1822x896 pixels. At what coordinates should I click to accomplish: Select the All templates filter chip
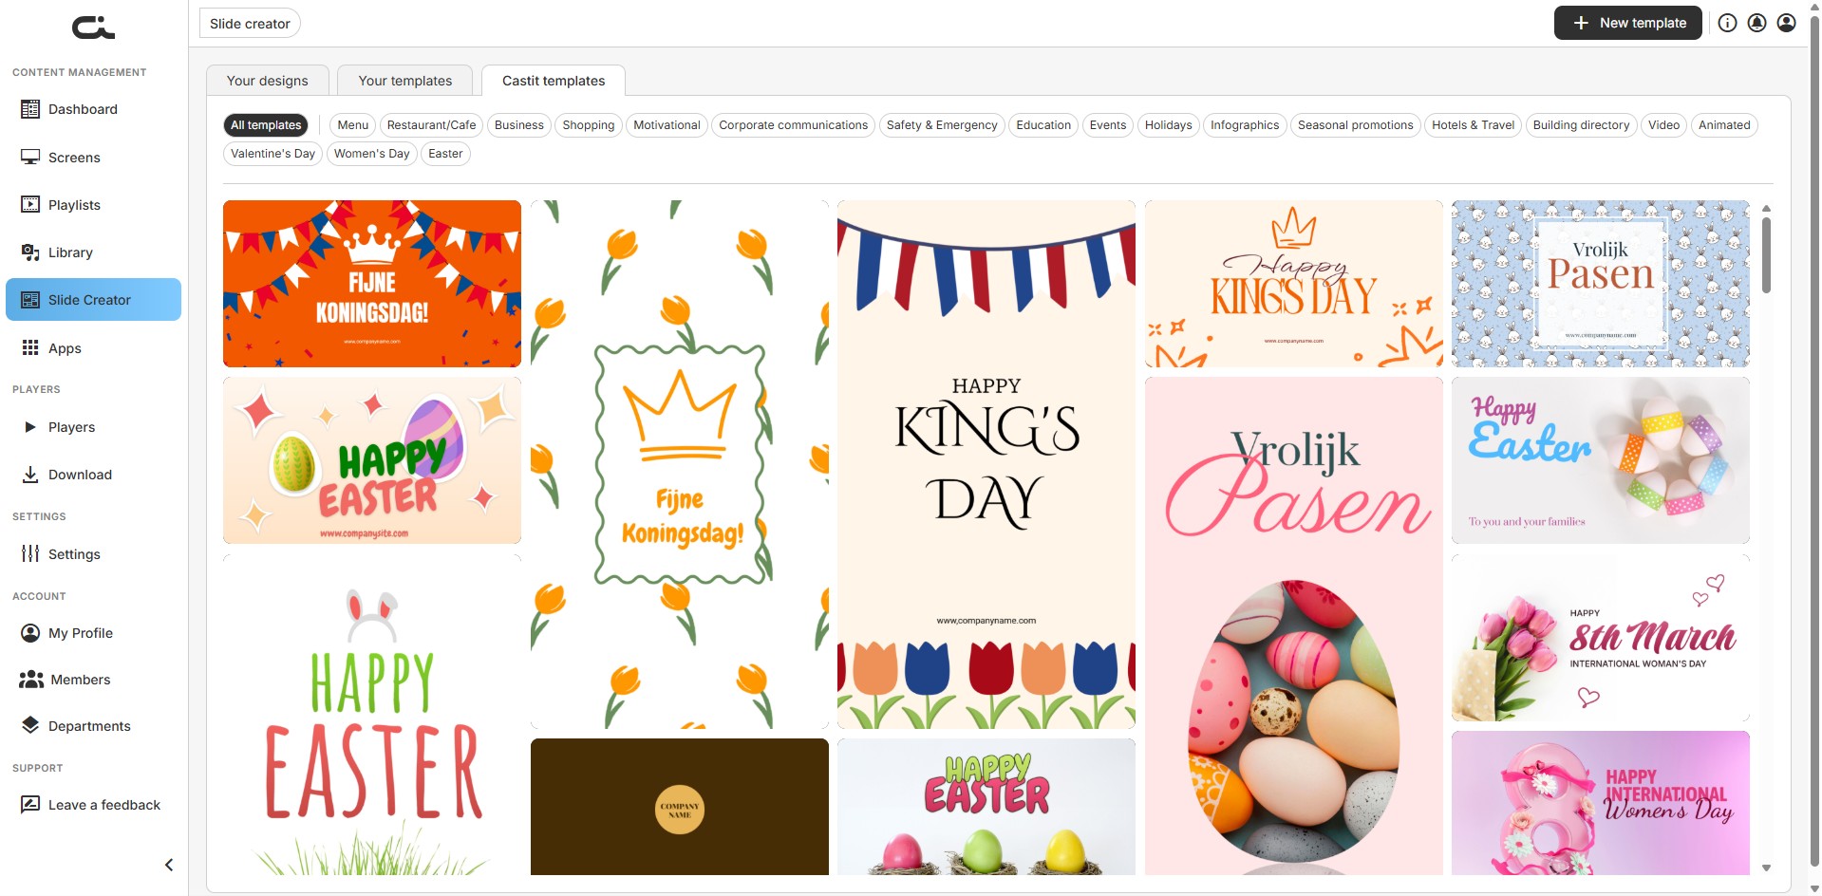click(266, 125)
